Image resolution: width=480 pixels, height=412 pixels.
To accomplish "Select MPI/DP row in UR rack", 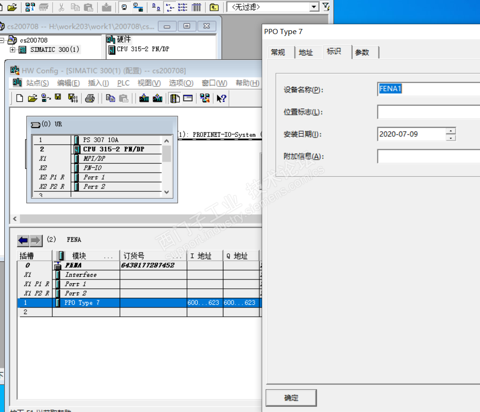I will coord(97,159).
